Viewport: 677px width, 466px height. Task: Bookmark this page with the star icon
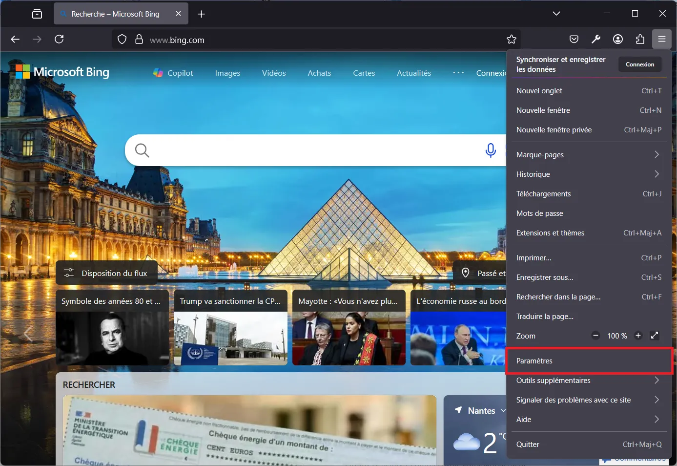tap(512, 39)
